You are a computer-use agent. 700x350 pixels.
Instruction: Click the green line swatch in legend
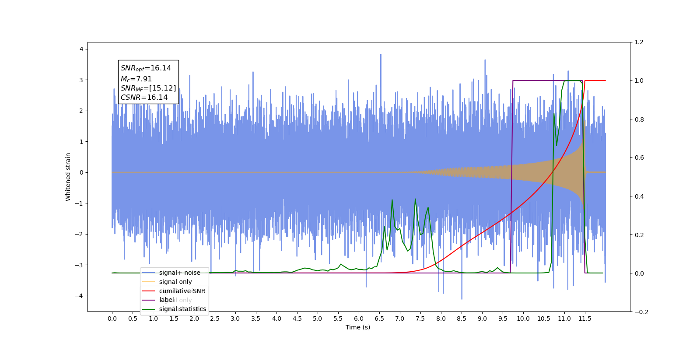pos(149,309)
